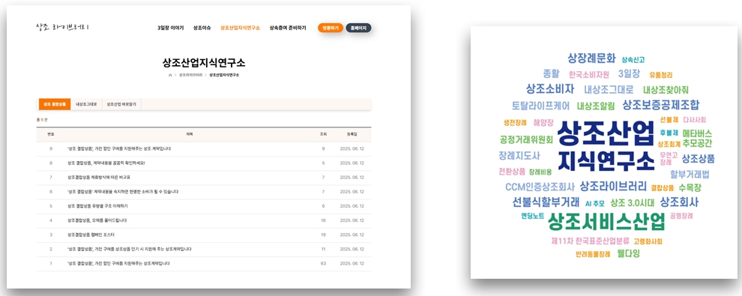The image size is (742, 296).
Task: Click the dark 홈페이지 button
Action: click(x=358, y=28)
